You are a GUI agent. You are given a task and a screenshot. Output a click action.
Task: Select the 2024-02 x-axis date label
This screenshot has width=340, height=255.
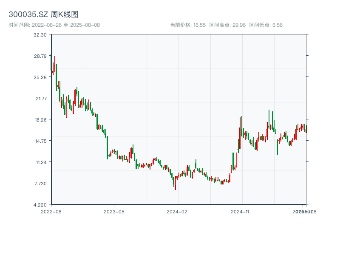[177, 211]
